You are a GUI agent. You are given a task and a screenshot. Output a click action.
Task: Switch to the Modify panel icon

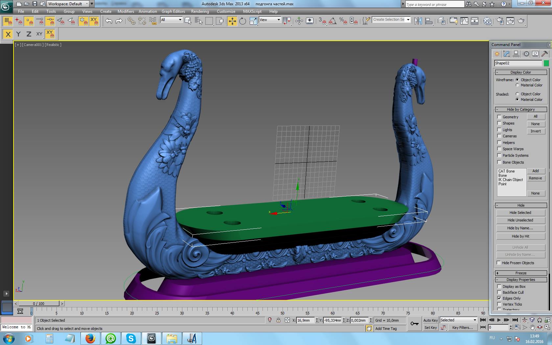(x=506, y=54)
